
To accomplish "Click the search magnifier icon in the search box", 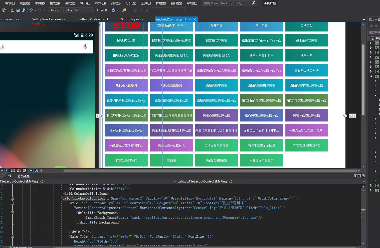I will 254,3.
